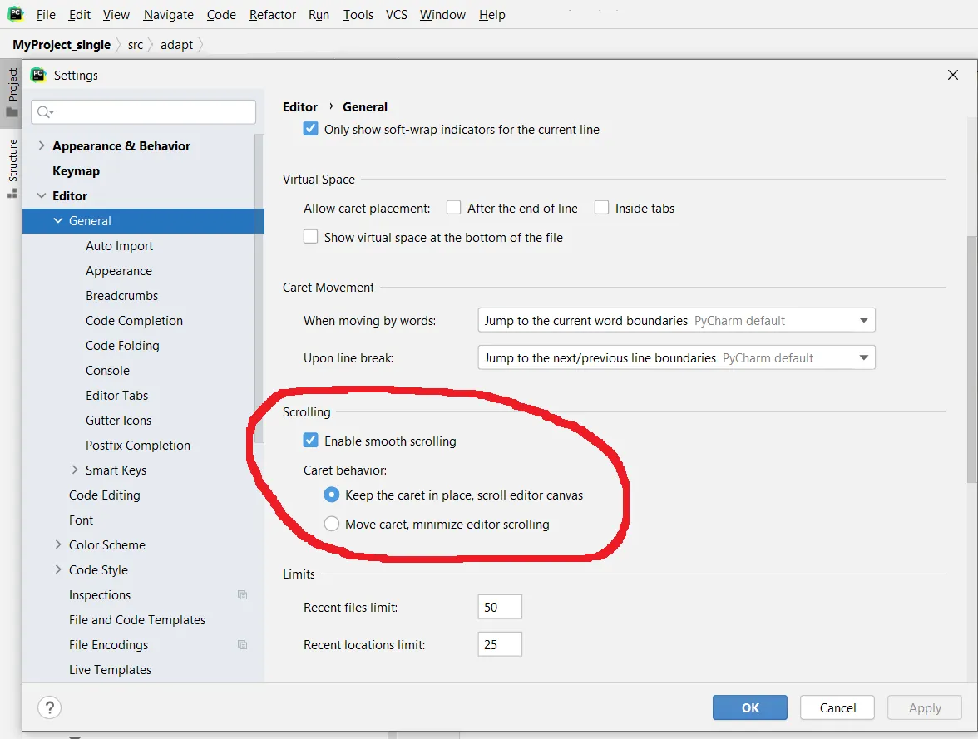Open the VCS menu
Image resolution: width=978 pixels, height=739 pixels.
(x=396, y=14)
